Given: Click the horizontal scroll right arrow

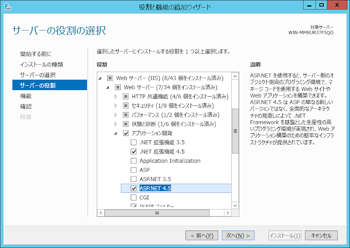Looking at the screenshot, I should (x=227, y=212).
